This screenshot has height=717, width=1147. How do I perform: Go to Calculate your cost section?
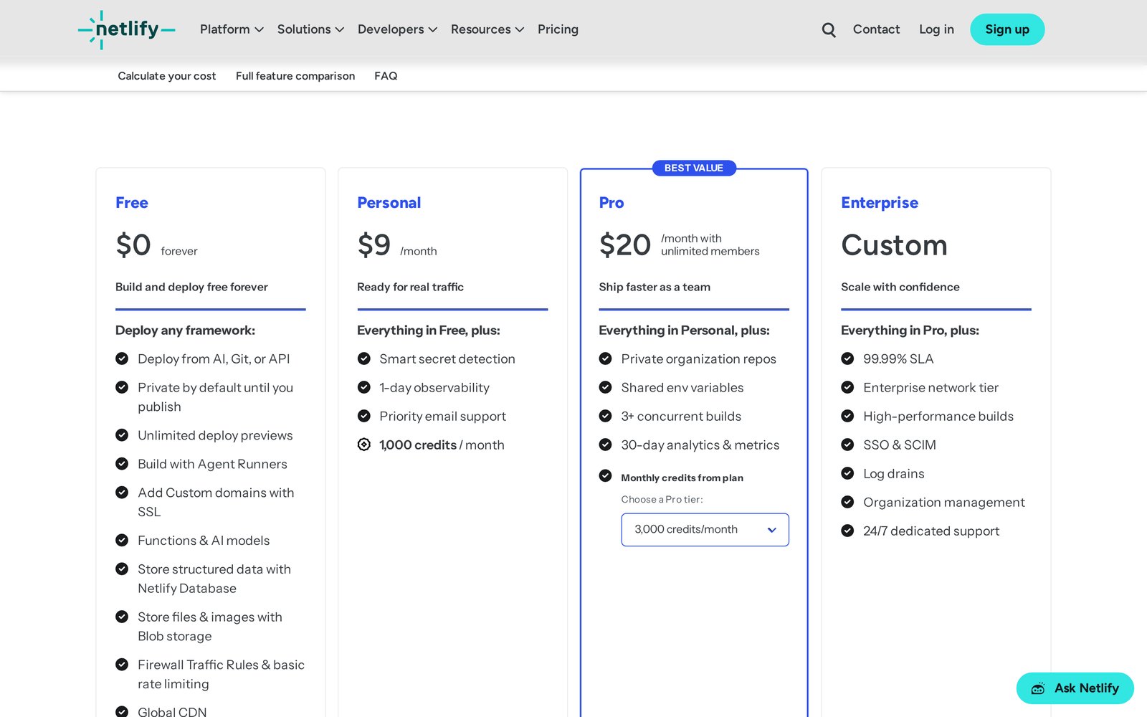click(x=166, y=76)
